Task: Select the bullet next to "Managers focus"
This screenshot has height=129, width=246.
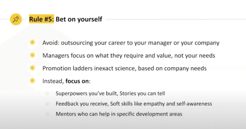Action: [32, 55]
